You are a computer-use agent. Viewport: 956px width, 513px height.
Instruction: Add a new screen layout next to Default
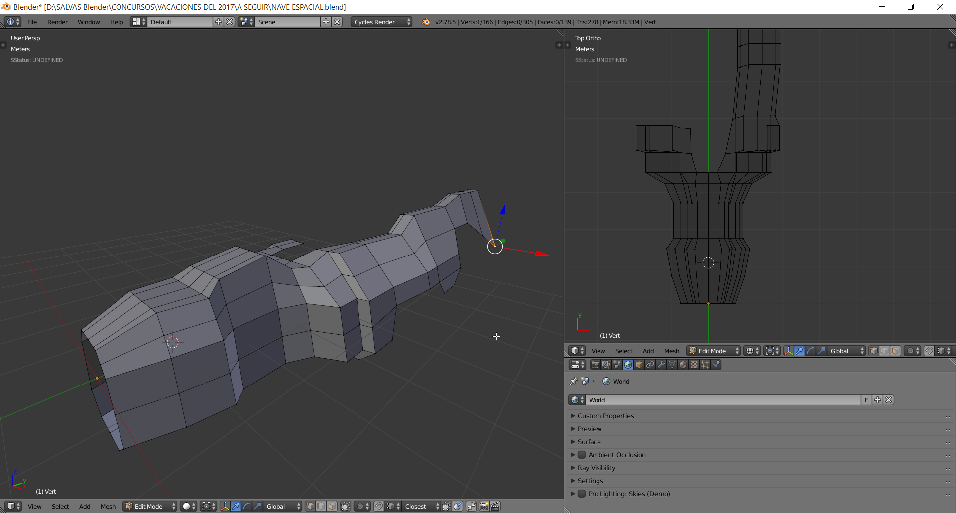(218, 22)
